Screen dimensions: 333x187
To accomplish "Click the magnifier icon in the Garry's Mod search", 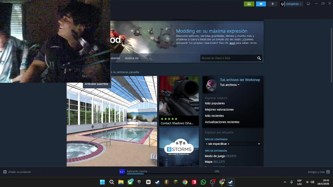I will click(259, 58).
